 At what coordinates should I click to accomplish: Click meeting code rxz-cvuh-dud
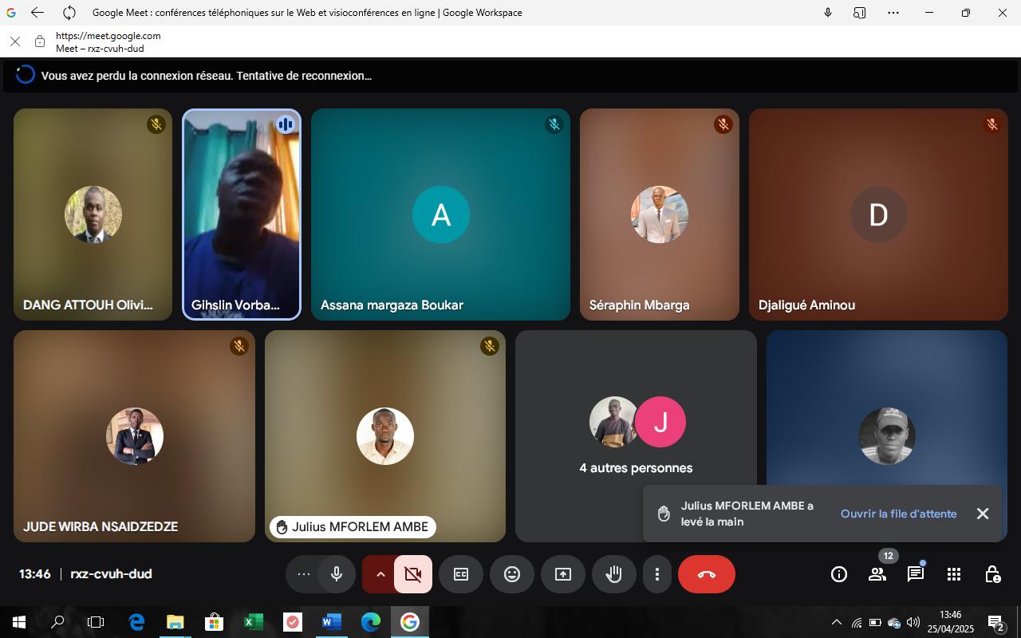(111, 573)
